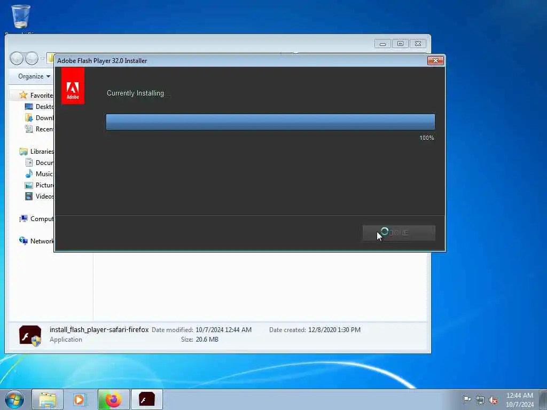
Task: Click the Adobe logo in installer
Action: pyautogui.click(x=73, y=86)
